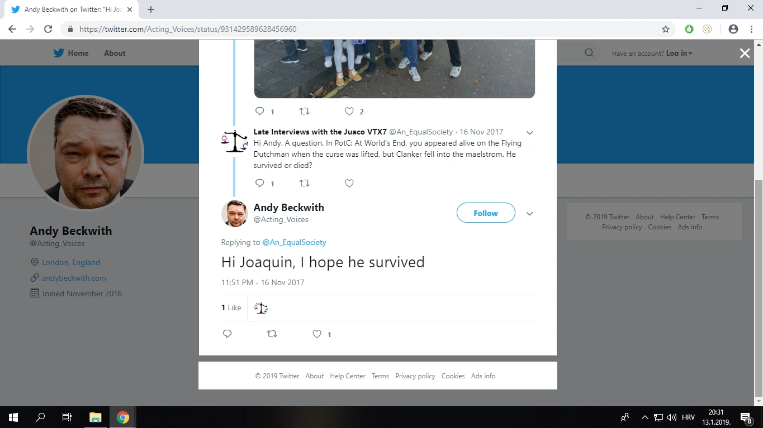Retweet the photo tweet
This screenshot has height=428, width=763.
click(304, 111)
